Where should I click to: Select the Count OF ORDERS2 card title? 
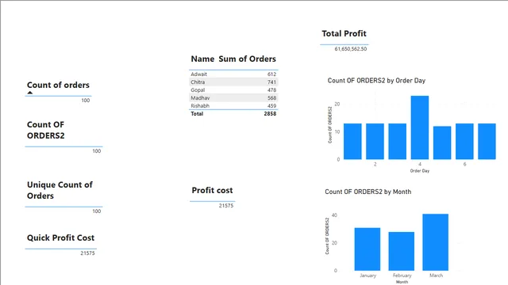coord(46,130)
